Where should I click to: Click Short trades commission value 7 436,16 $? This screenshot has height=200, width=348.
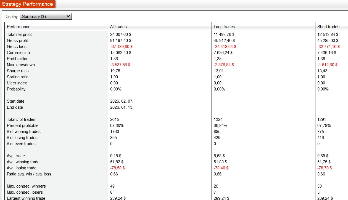(327, 53)
